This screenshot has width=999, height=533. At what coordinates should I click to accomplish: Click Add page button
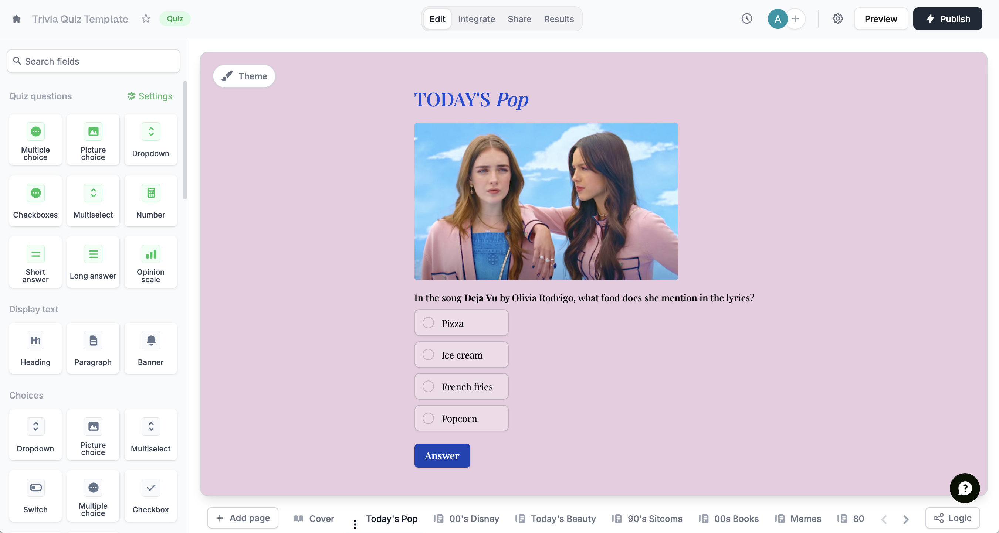click(x=243, y=518)
